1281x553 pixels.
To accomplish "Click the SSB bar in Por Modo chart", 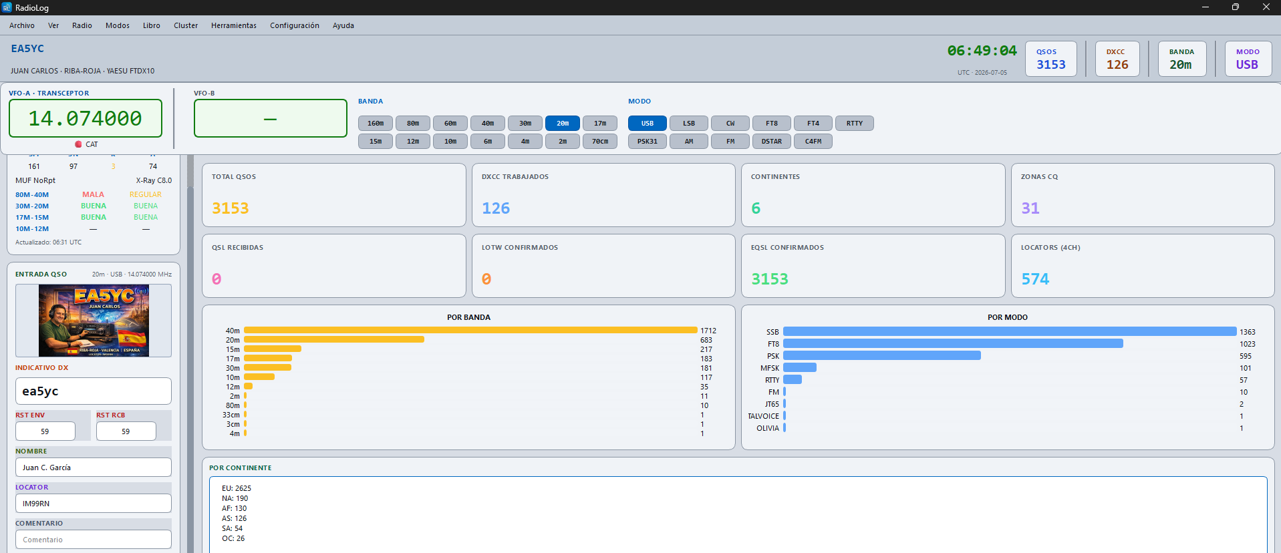I will pos(1010,331).
